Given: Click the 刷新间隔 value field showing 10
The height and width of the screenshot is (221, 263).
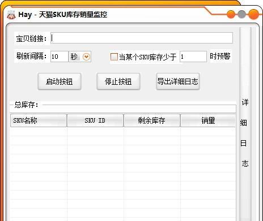Looking at the screenshot, I should click(x=59, y=57).
